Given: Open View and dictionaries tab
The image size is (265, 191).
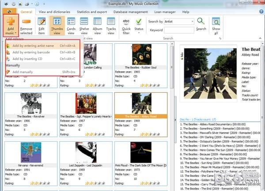Looking at the screenshot, I should tap(54, 12).
